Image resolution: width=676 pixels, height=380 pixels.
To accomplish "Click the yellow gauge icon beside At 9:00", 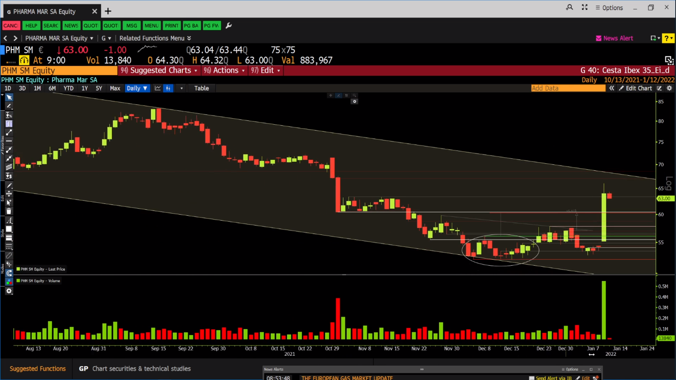I will tap(24, 60).
